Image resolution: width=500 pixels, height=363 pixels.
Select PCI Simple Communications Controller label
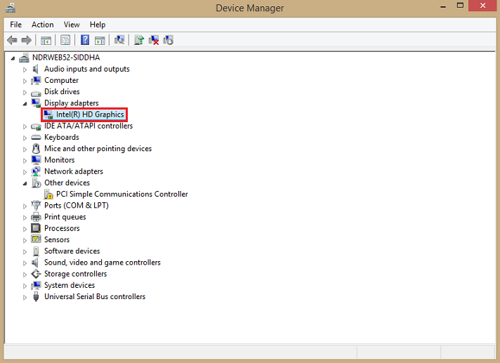[121, 194]
